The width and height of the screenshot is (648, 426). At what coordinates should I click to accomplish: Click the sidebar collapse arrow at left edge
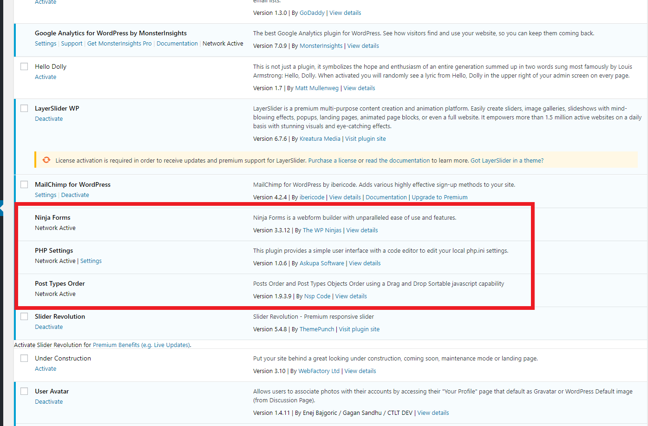pos(1,209)
